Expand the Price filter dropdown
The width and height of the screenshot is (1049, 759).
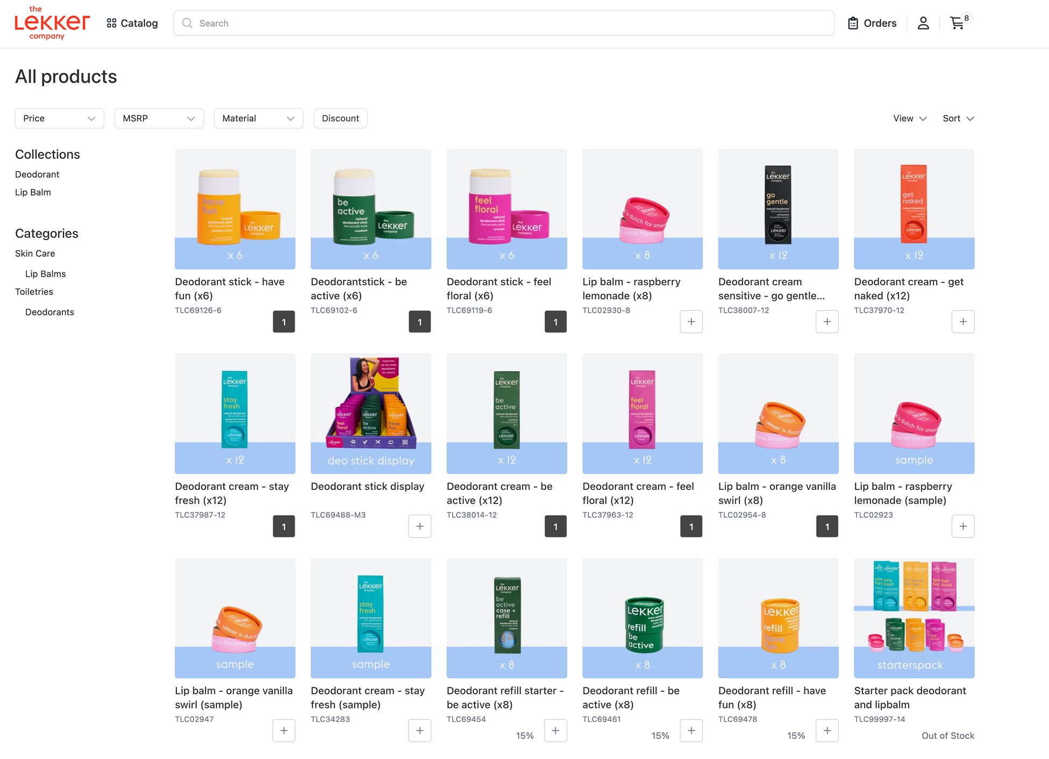59,118
